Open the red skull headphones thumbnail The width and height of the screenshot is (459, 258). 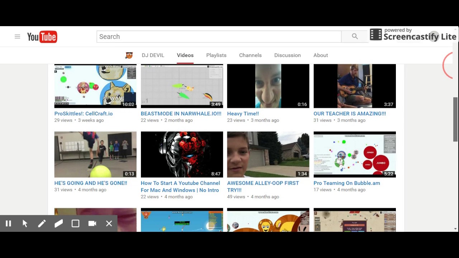[182, 154]
